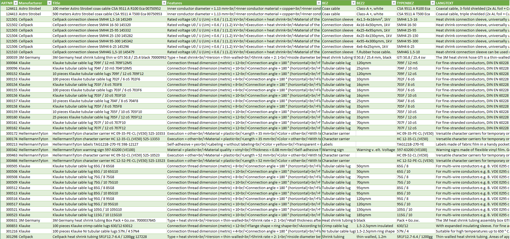The image size is (510, 239).
Task: Open the ARTNR column filter dropdown
Action: (16, 3)
